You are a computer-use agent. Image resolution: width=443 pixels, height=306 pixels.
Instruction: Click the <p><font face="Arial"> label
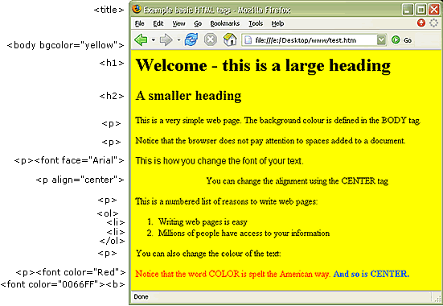point(69,160)
